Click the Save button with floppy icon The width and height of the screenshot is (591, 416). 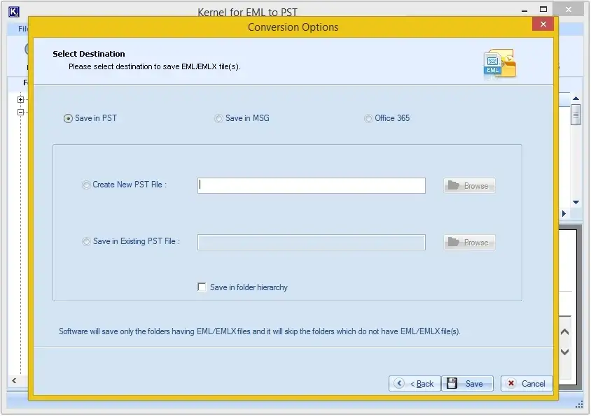467,384
